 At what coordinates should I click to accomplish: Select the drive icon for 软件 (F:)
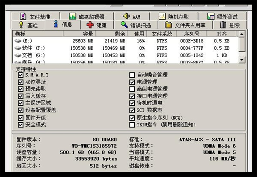(x=17, y=48)
